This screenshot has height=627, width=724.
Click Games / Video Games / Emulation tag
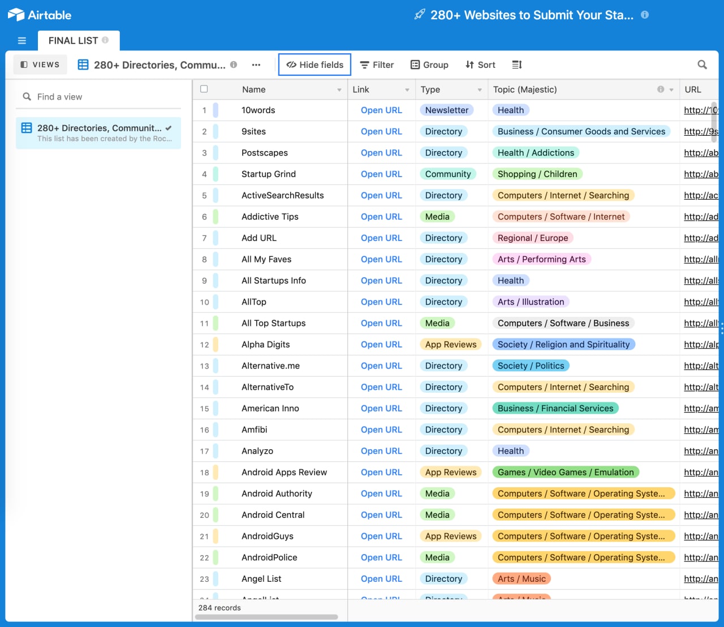(566, 473)
